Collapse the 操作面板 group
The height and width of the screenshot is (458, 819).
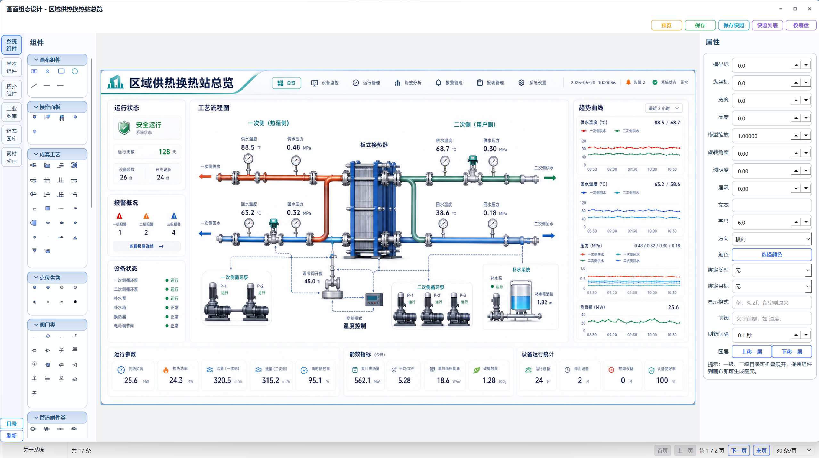click(x=57, y=107)
